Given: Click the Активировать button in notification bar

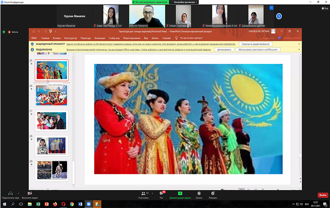Looking at the screenshot, I should tap(223, 50).
